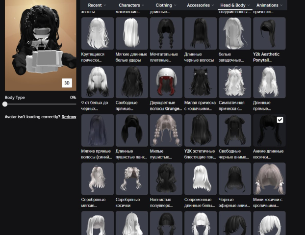Open the Head & Body tab
305x235 pixels.
(x=235, y=5)
